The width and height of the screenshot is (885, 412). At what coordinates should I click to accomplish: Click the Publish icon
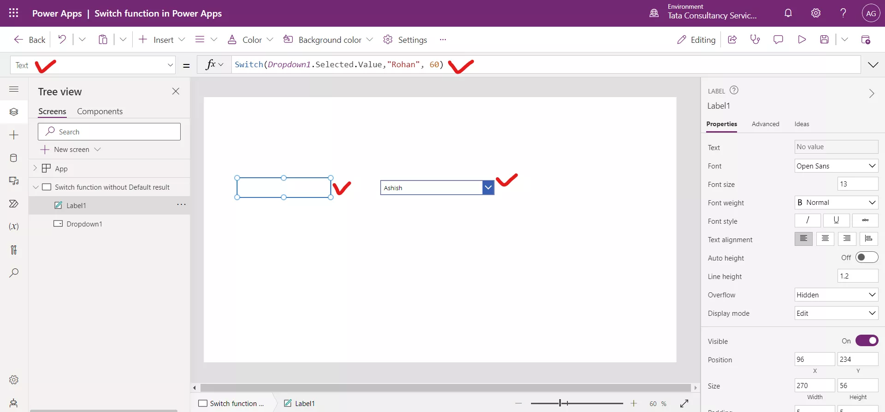[x=866, y=40]
